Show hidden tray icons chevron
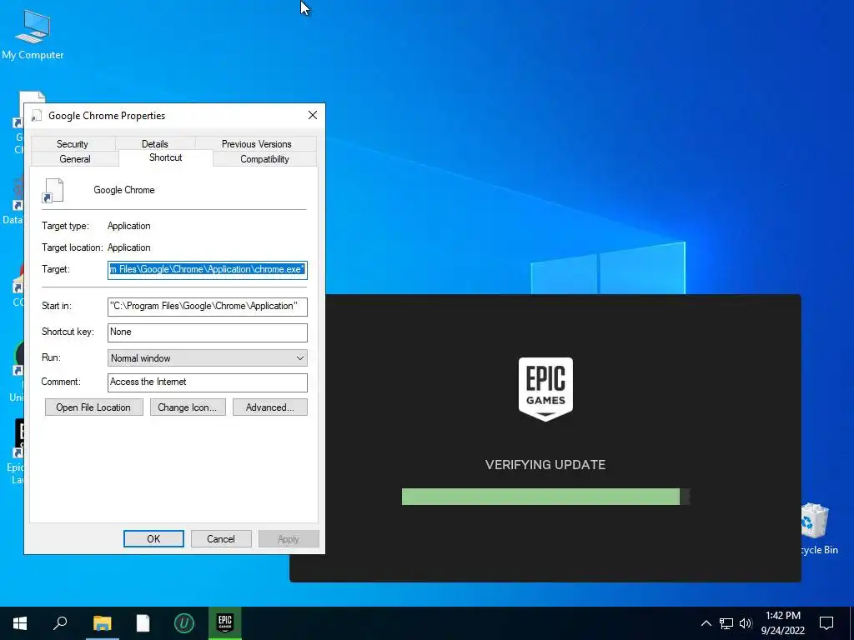The width and height of the screenshot is (854, 640). coord(706,623)
